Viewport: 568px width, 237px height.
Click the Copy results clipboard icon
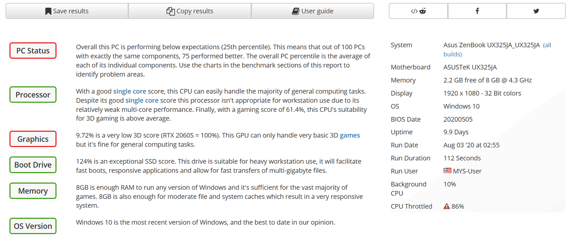click(170, 11)
